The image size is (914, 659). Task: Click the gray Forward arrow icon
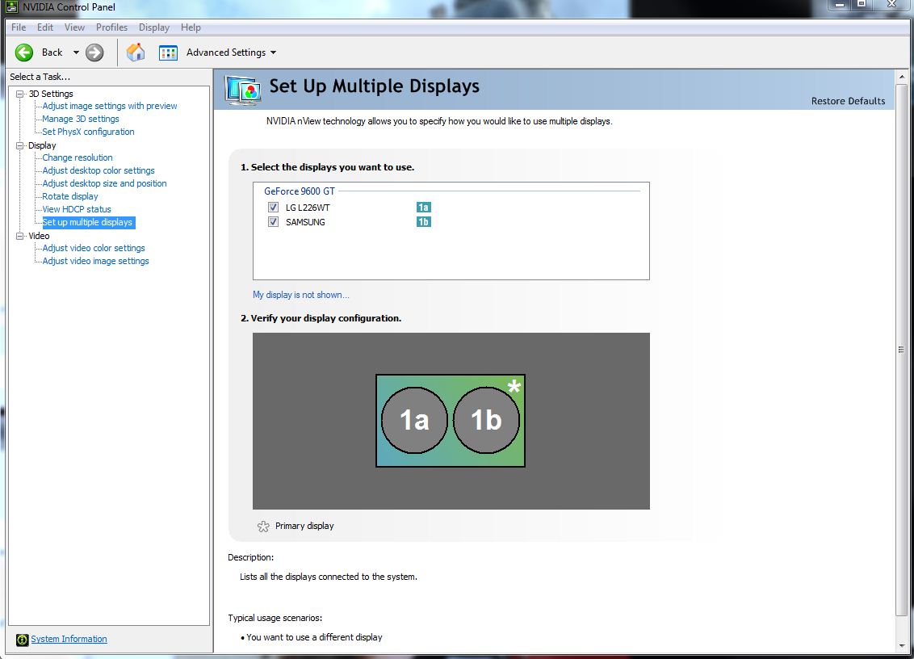tap(94, 52)
